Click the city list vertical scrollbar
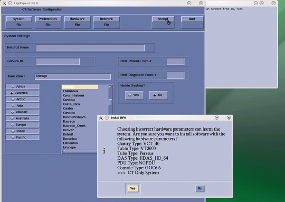285x202 pixels. point(110,102)
